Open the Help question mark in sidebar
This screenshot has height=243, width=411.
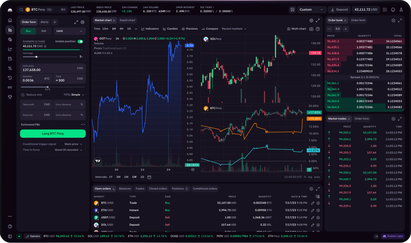pyautogui.click(x=10, y=226)
